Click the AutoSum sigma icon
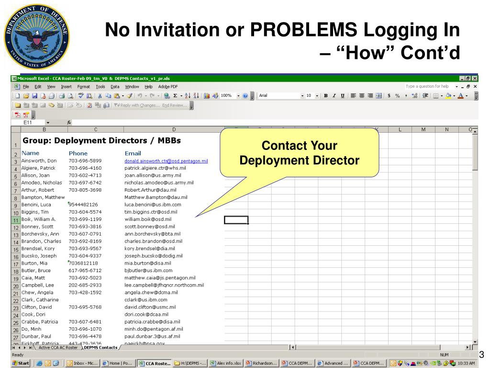The image size is (490, 368). pyautogui.click(x=175, y=96)
